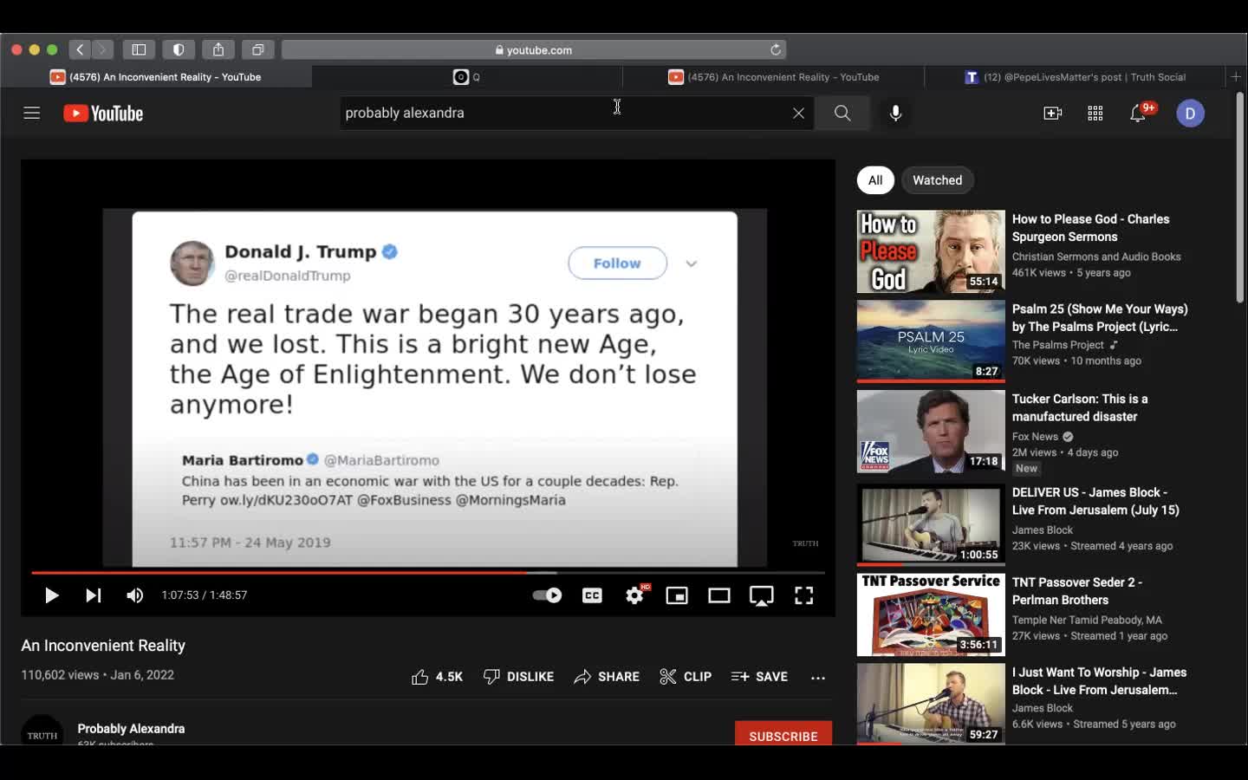Viewport: 1248px width, 780px height.
Task: Click the Safari forward arrow
Action: (102, 49)
